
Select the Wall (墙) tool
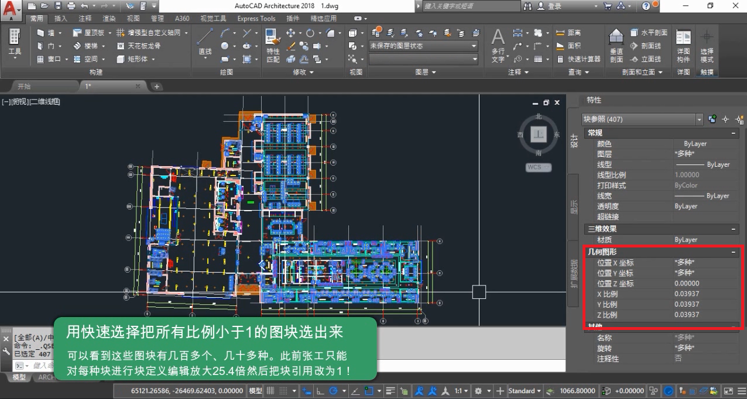tap(46, 33)
